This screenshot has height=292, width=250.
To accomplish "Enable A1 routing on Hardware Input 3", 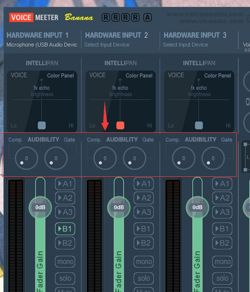I will coord(222,184).
